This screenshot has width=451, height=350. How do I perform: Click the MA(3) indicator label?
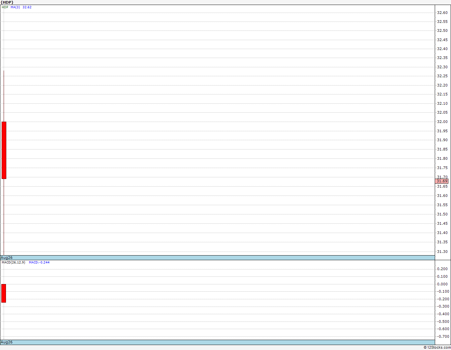(15, 7)
